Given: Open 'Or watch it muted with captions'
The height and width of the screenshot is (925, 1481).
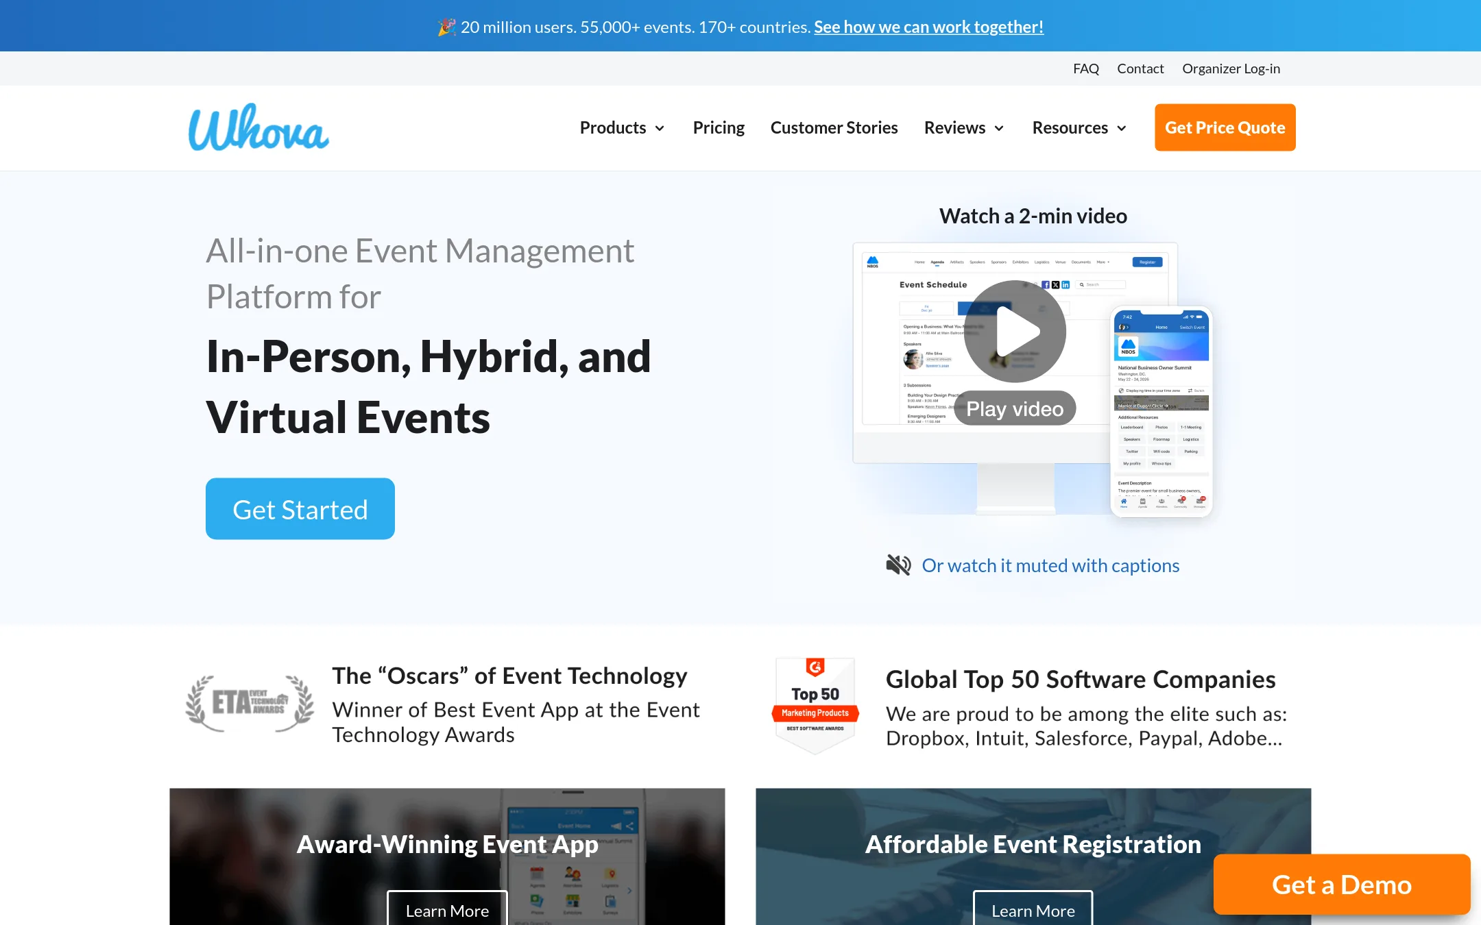Looking at the screenshot, I should point(1050,565).
